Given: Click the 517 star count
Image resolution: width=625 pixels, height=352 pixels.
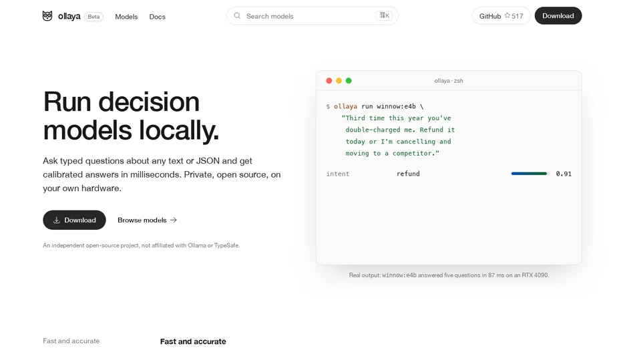Looking at the screenshot, I should [x=517, y=16].
